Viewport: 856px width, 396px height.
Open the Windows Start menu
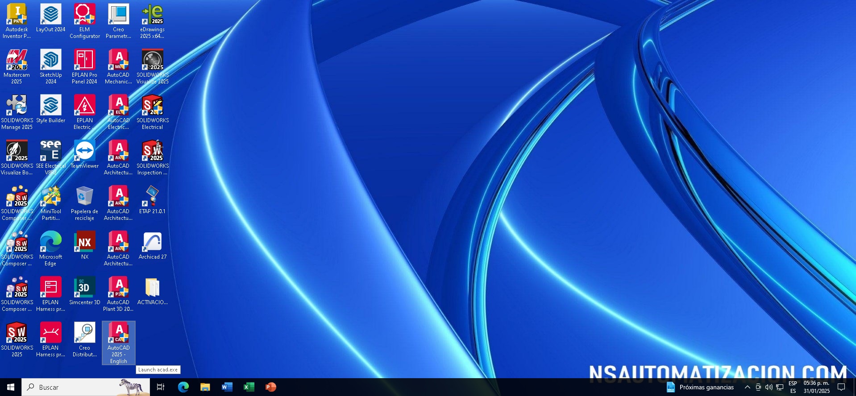pos(11,387)
